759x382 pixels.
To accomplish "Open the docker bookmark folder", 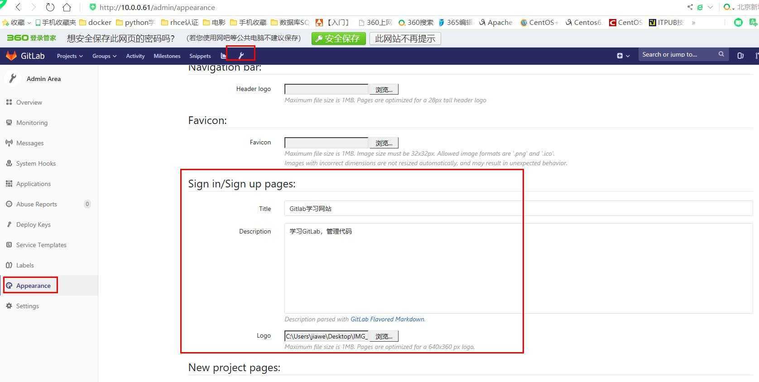I will click(x=95, y=22).
